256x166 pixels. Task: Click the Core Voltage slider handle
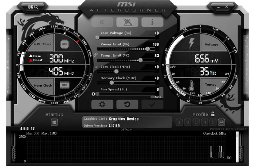coord(97,38)
